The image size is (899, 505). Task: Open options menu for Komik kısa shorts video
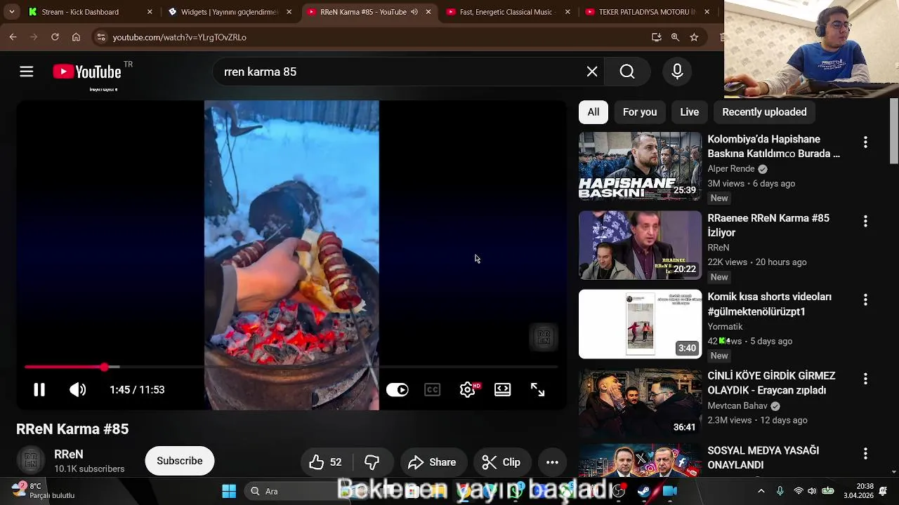865,299
